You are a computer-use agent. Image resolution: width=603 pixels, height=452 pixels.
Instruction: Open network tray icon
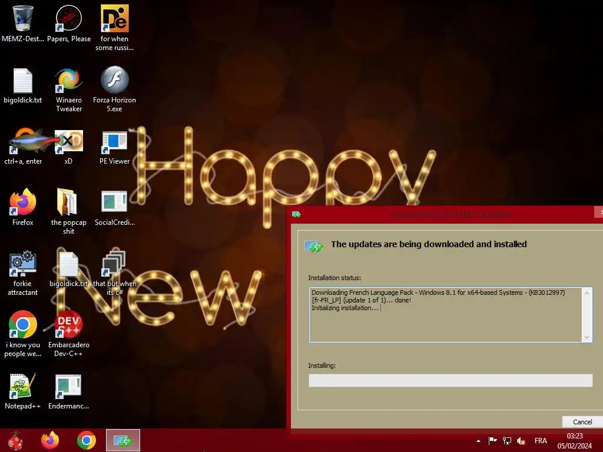(x=507, y=441)
